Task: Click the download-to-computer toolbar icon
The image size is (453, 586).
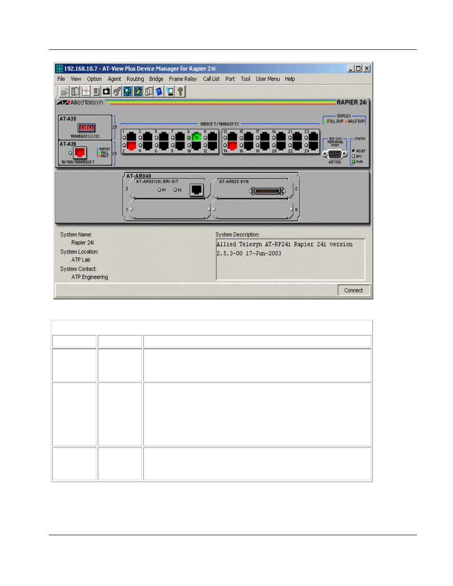Action: click(170, 92)
